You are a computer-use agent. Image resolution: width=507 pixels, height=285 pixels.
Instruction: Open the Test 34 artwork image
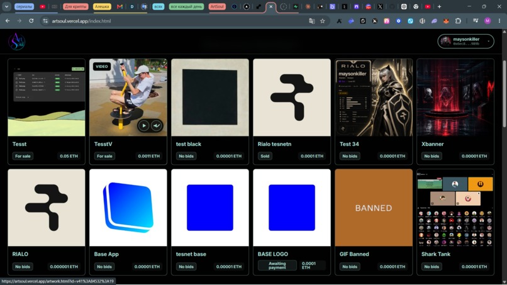pyautogui.click(x=374, y=98)
